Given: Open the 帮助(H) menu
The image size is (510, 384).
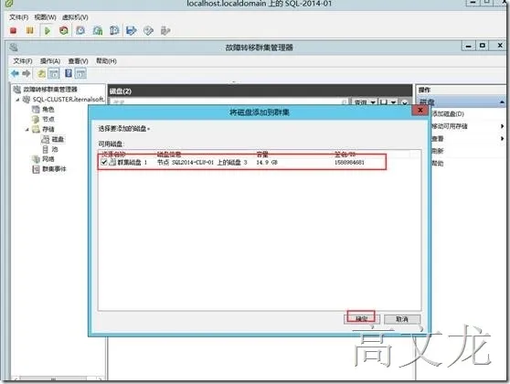Looking at the screenshot, I should click(106, 61).
